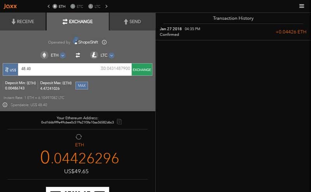
Task: Switch to the Exchange tab
Action: [x=77, y=21]
